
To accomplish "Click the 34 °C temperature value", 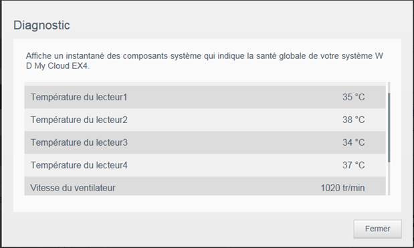I will tap(354, 142).
